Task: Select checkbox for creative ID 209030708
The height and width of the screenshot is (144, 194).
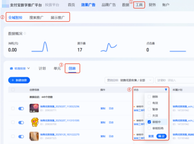Action: 13,122
